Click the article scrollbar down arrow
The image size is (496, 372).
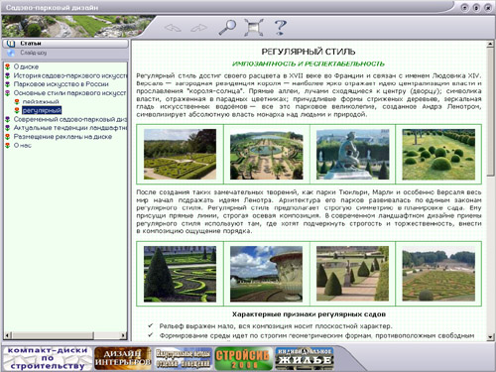(490, 337)
